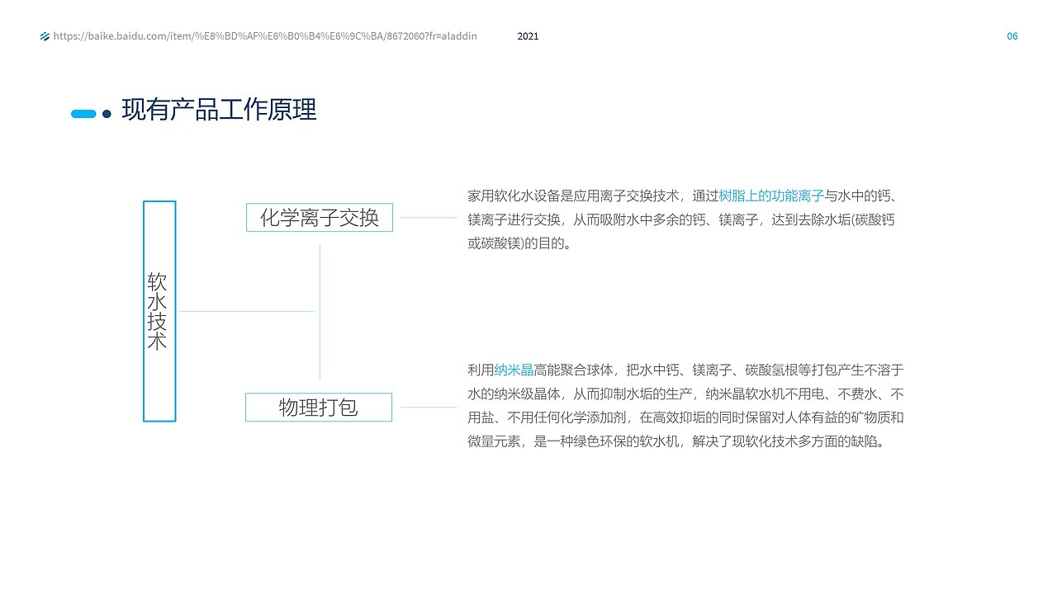Click the line starting 镁离子进行交换
Image resolution: width=1057 pixels, height=594 pixels.
[680, 220]
